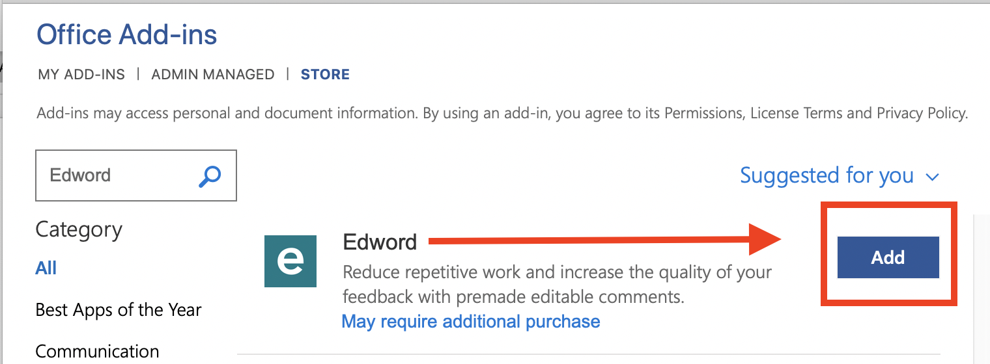Open the Suggested for you sort dropdown
The width and height of the screenshot is (990, 364).
(x=827, y=175)
